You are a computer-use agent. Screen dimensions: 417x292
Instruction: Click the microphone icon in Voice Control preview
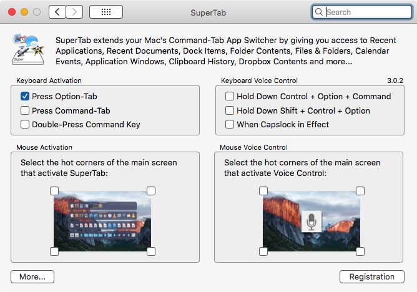[312, 221]
